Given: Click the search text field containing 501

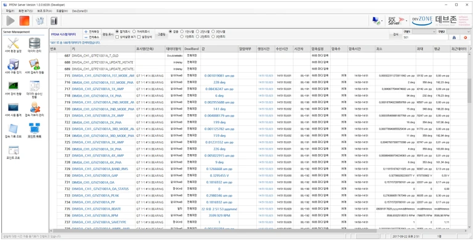Looking at the screenshot, I should tap(425, 38).
